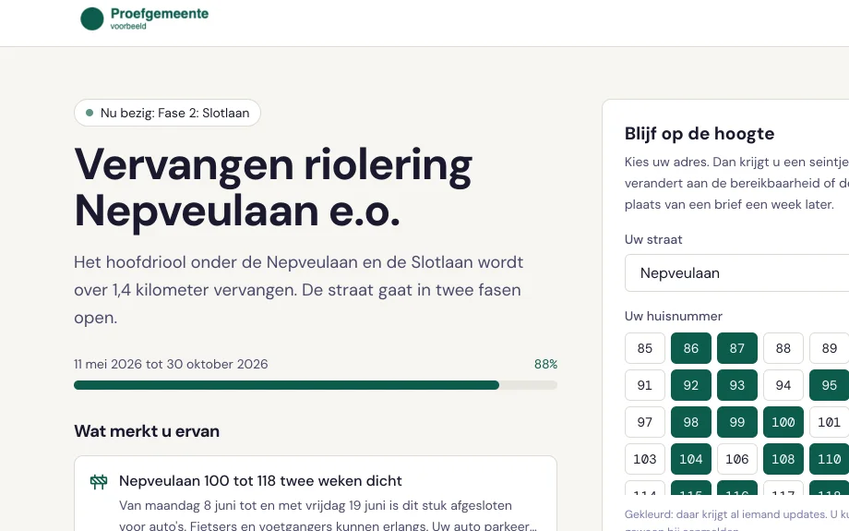Select house number 92

tap(691, 385)
